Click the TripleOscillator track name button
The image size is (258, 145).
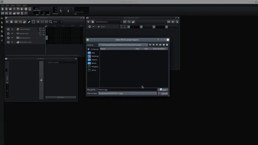tap(27, 29)
